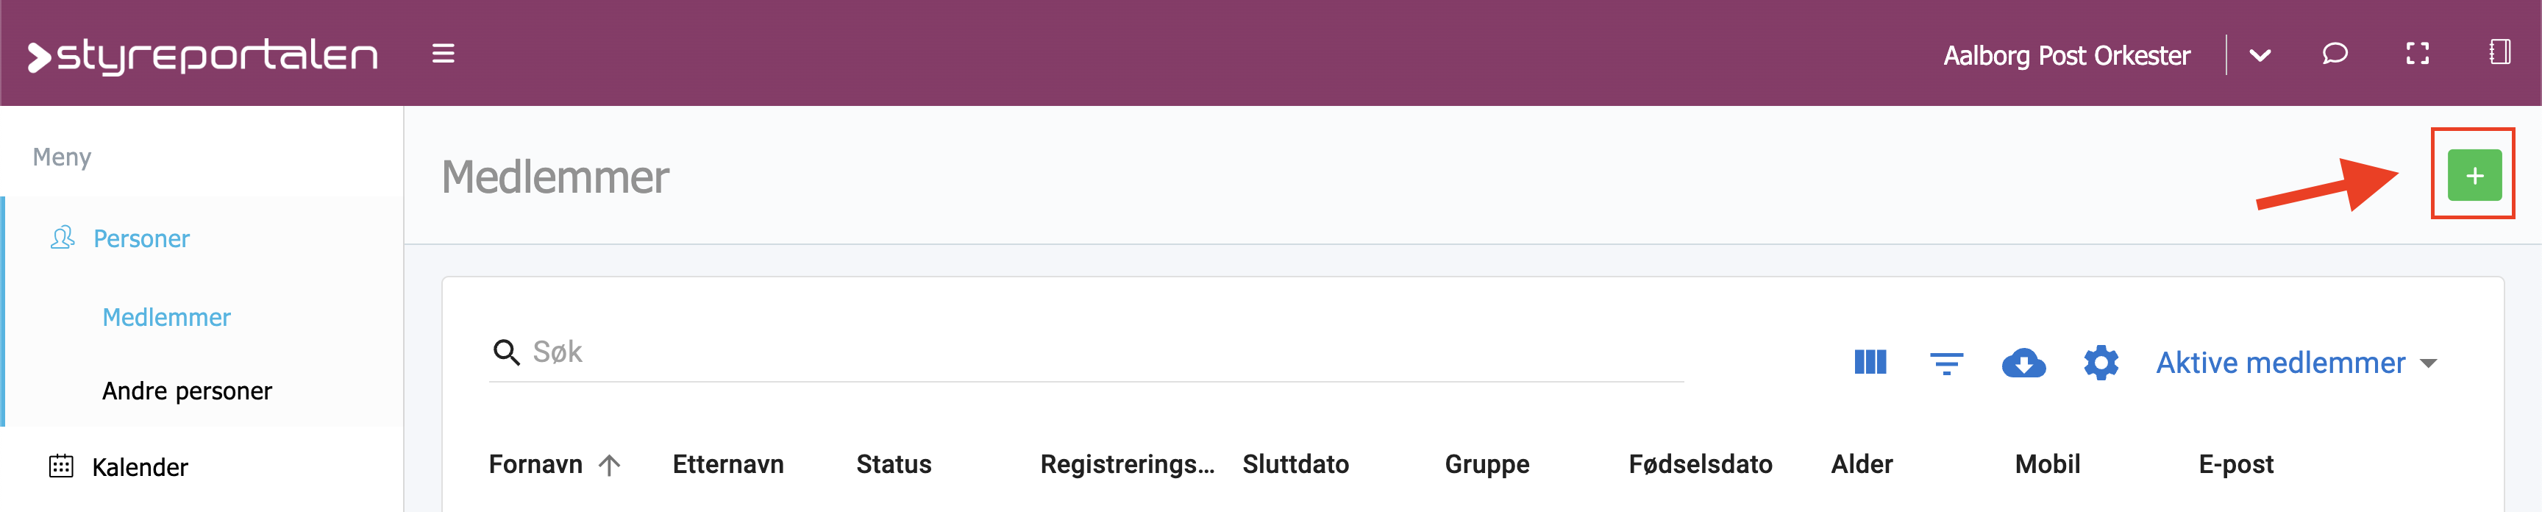The height and width of the screenshot is (512, 2542).
Task: Enter fullscreen mode via the header icon
Action: (x=2417, y=53)
